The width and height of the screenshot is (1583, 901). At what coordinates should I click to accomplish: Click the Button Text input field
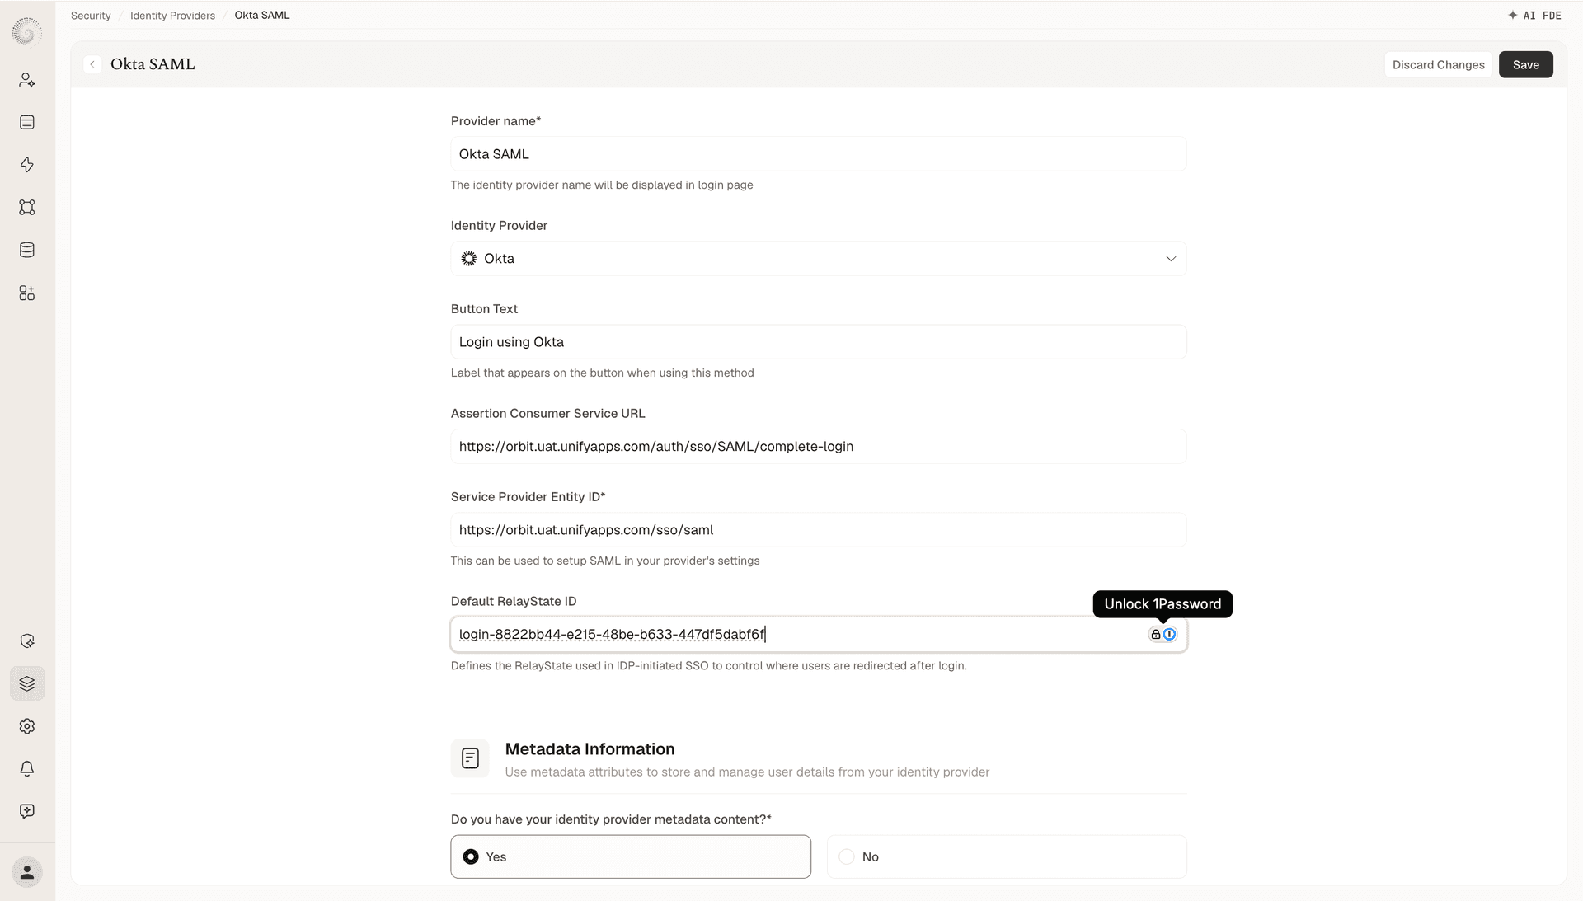tap(819, 342)
